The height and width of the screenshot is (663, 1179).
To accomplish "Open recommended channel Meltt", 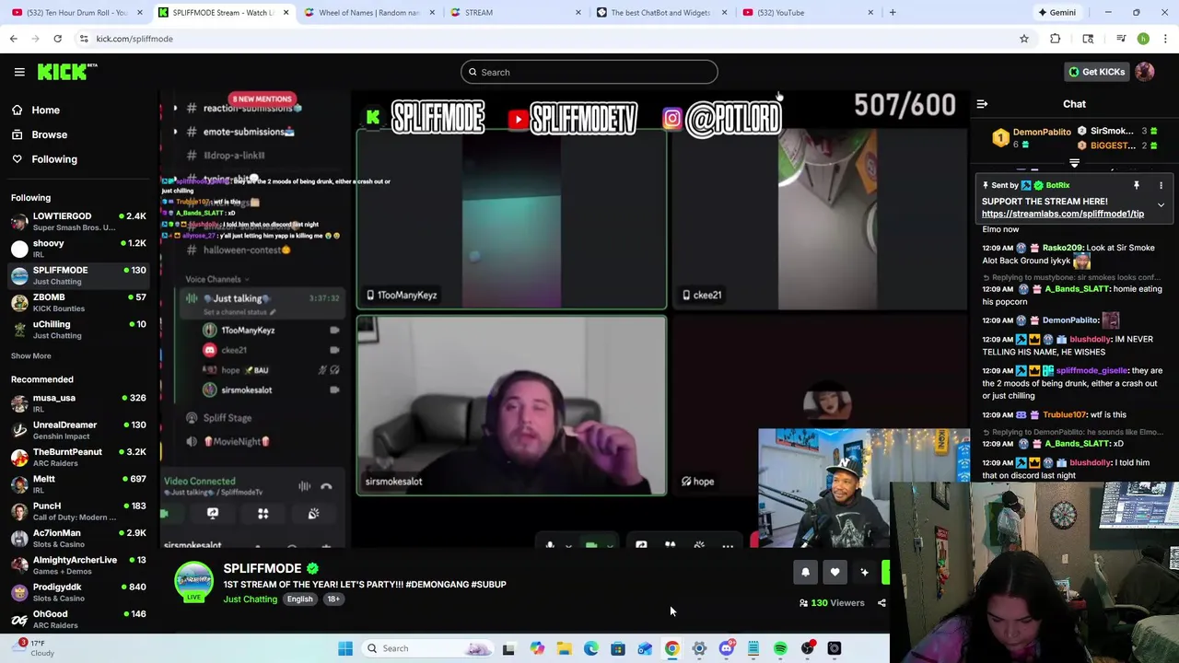I will (x=77, y=484).
